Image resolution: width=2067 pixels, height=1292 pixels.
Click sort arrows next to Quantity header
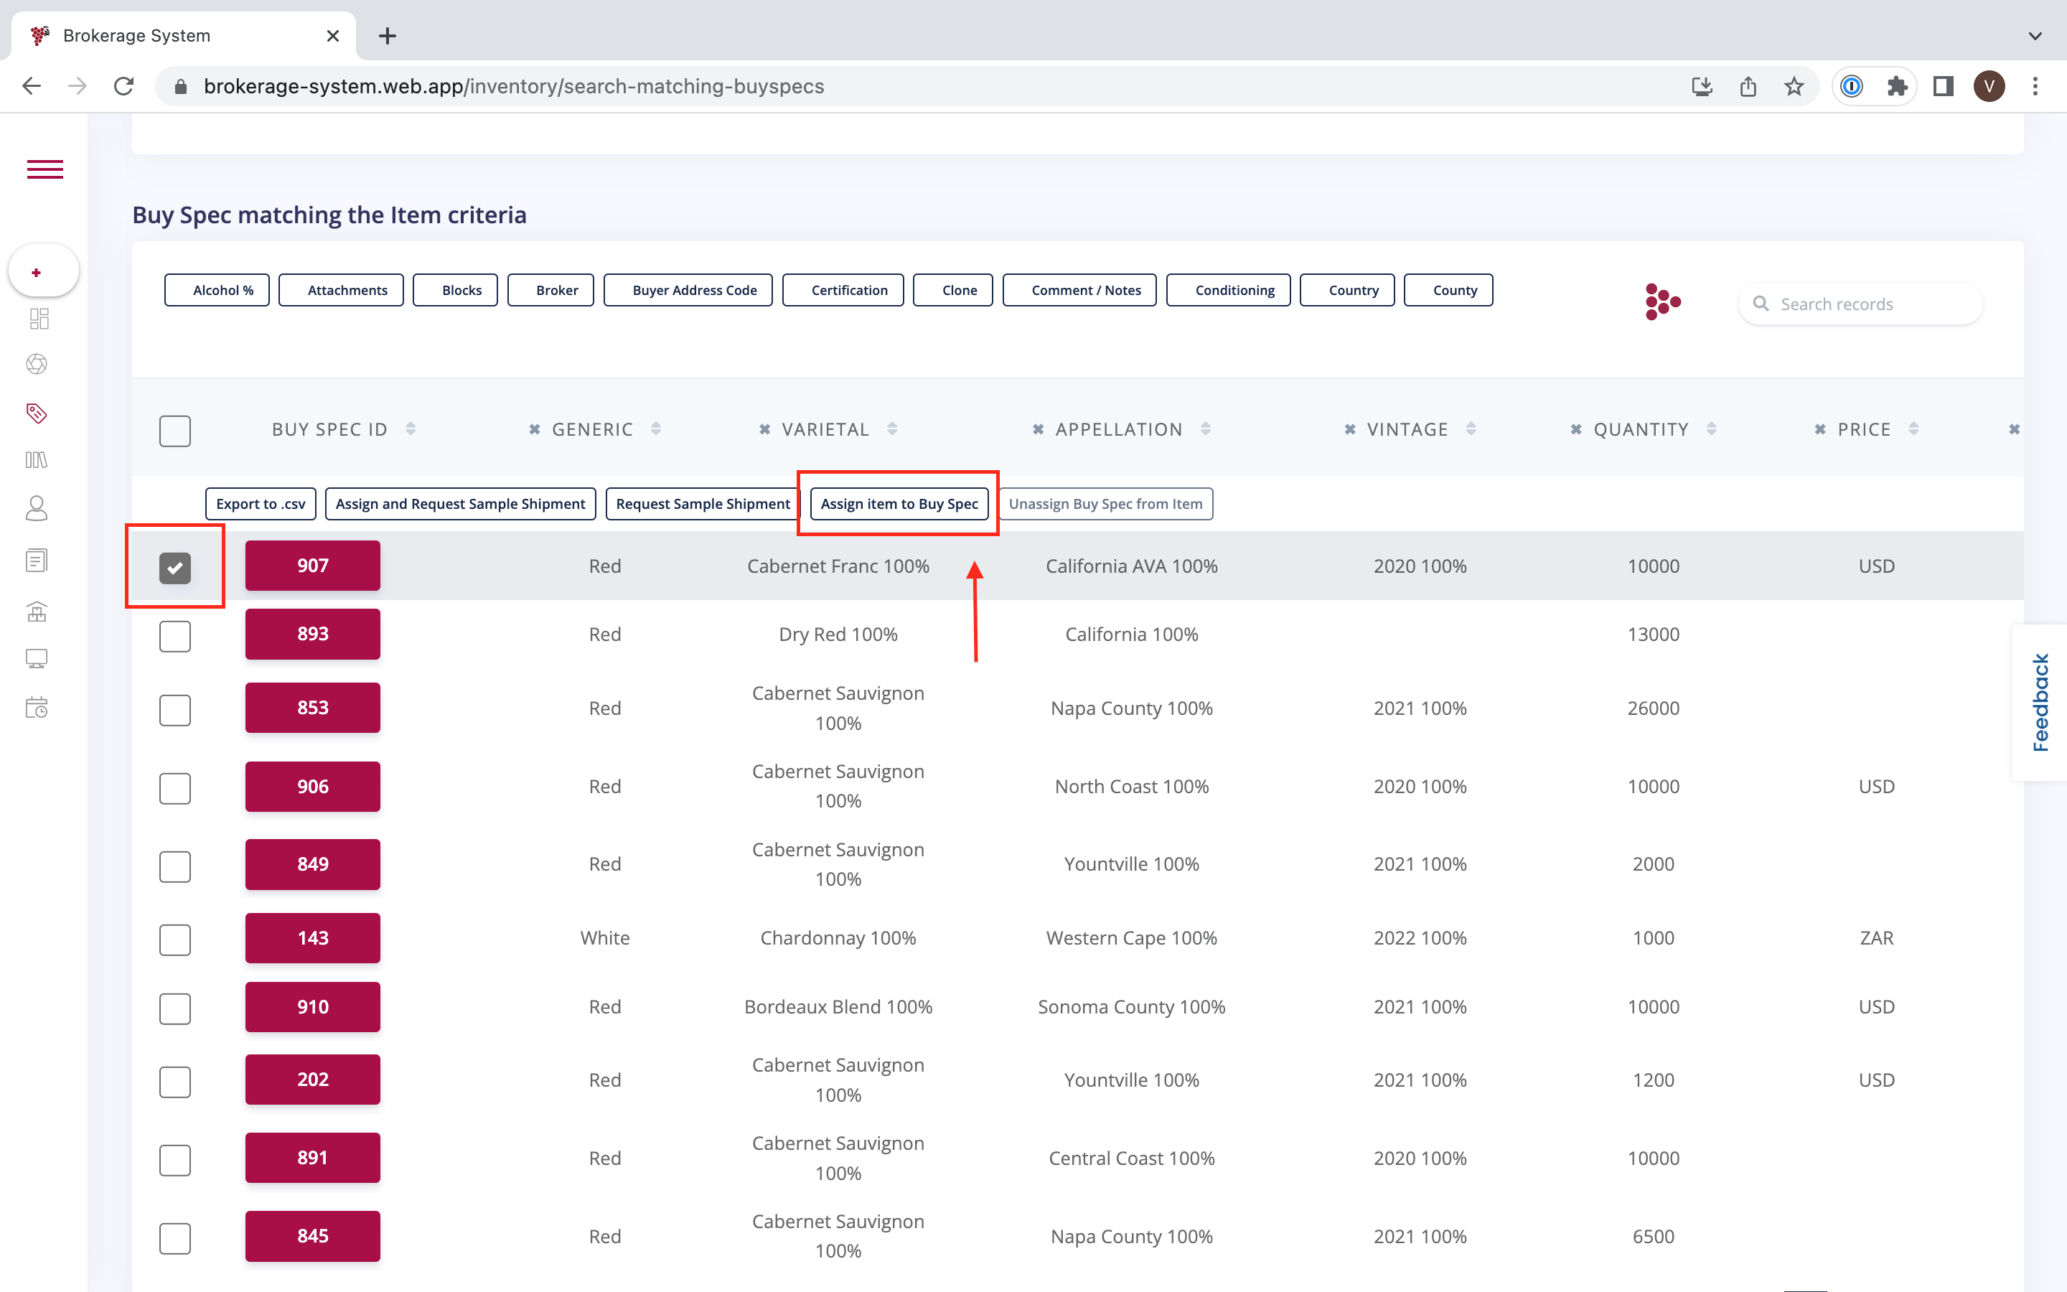pos(1712,429)
